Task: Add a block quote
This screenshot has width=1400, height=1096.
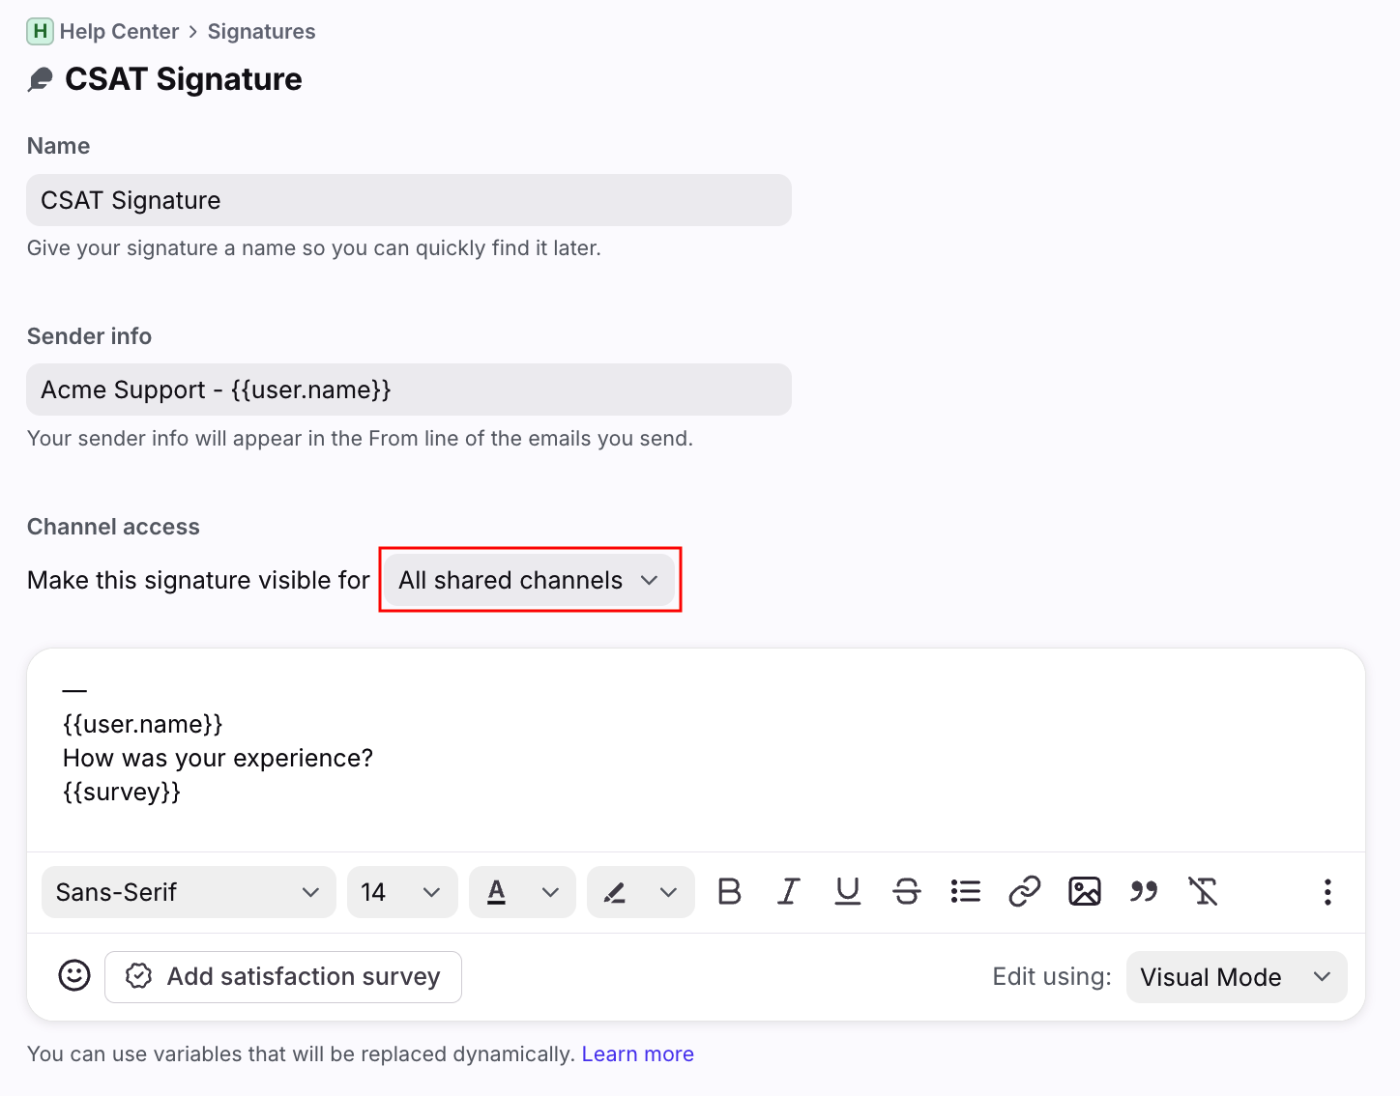Action: pyautogui.click(x=1144, y=891)
